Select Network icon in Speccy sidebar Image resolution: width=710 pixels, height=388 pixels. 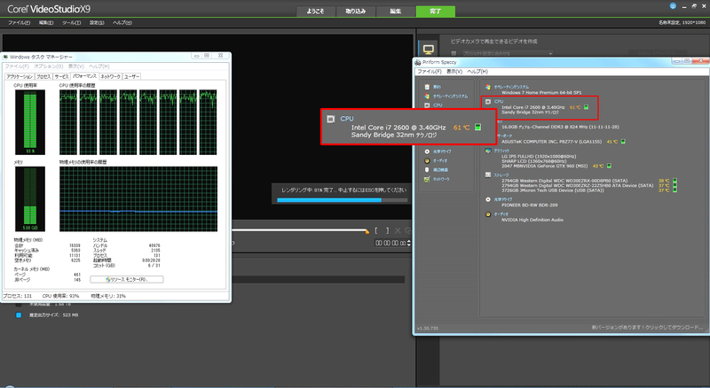(x=427, y=179)
